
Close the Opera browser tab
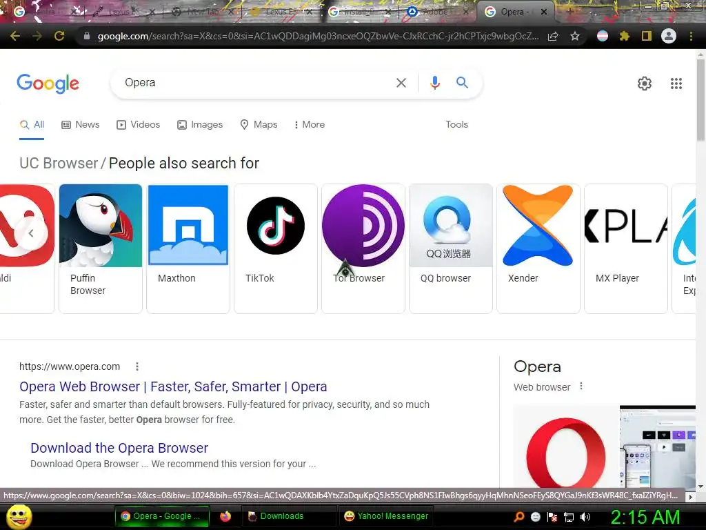click(x=544, y=12)
